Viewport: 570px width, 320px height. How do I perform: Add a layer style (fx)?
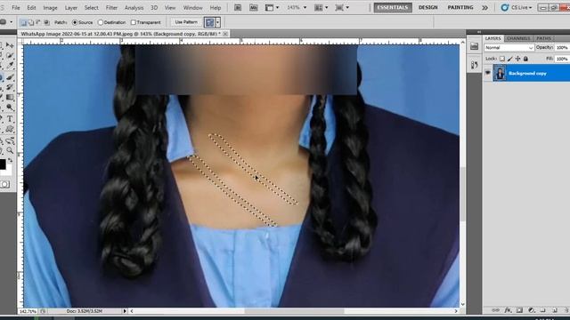point(508,310)
